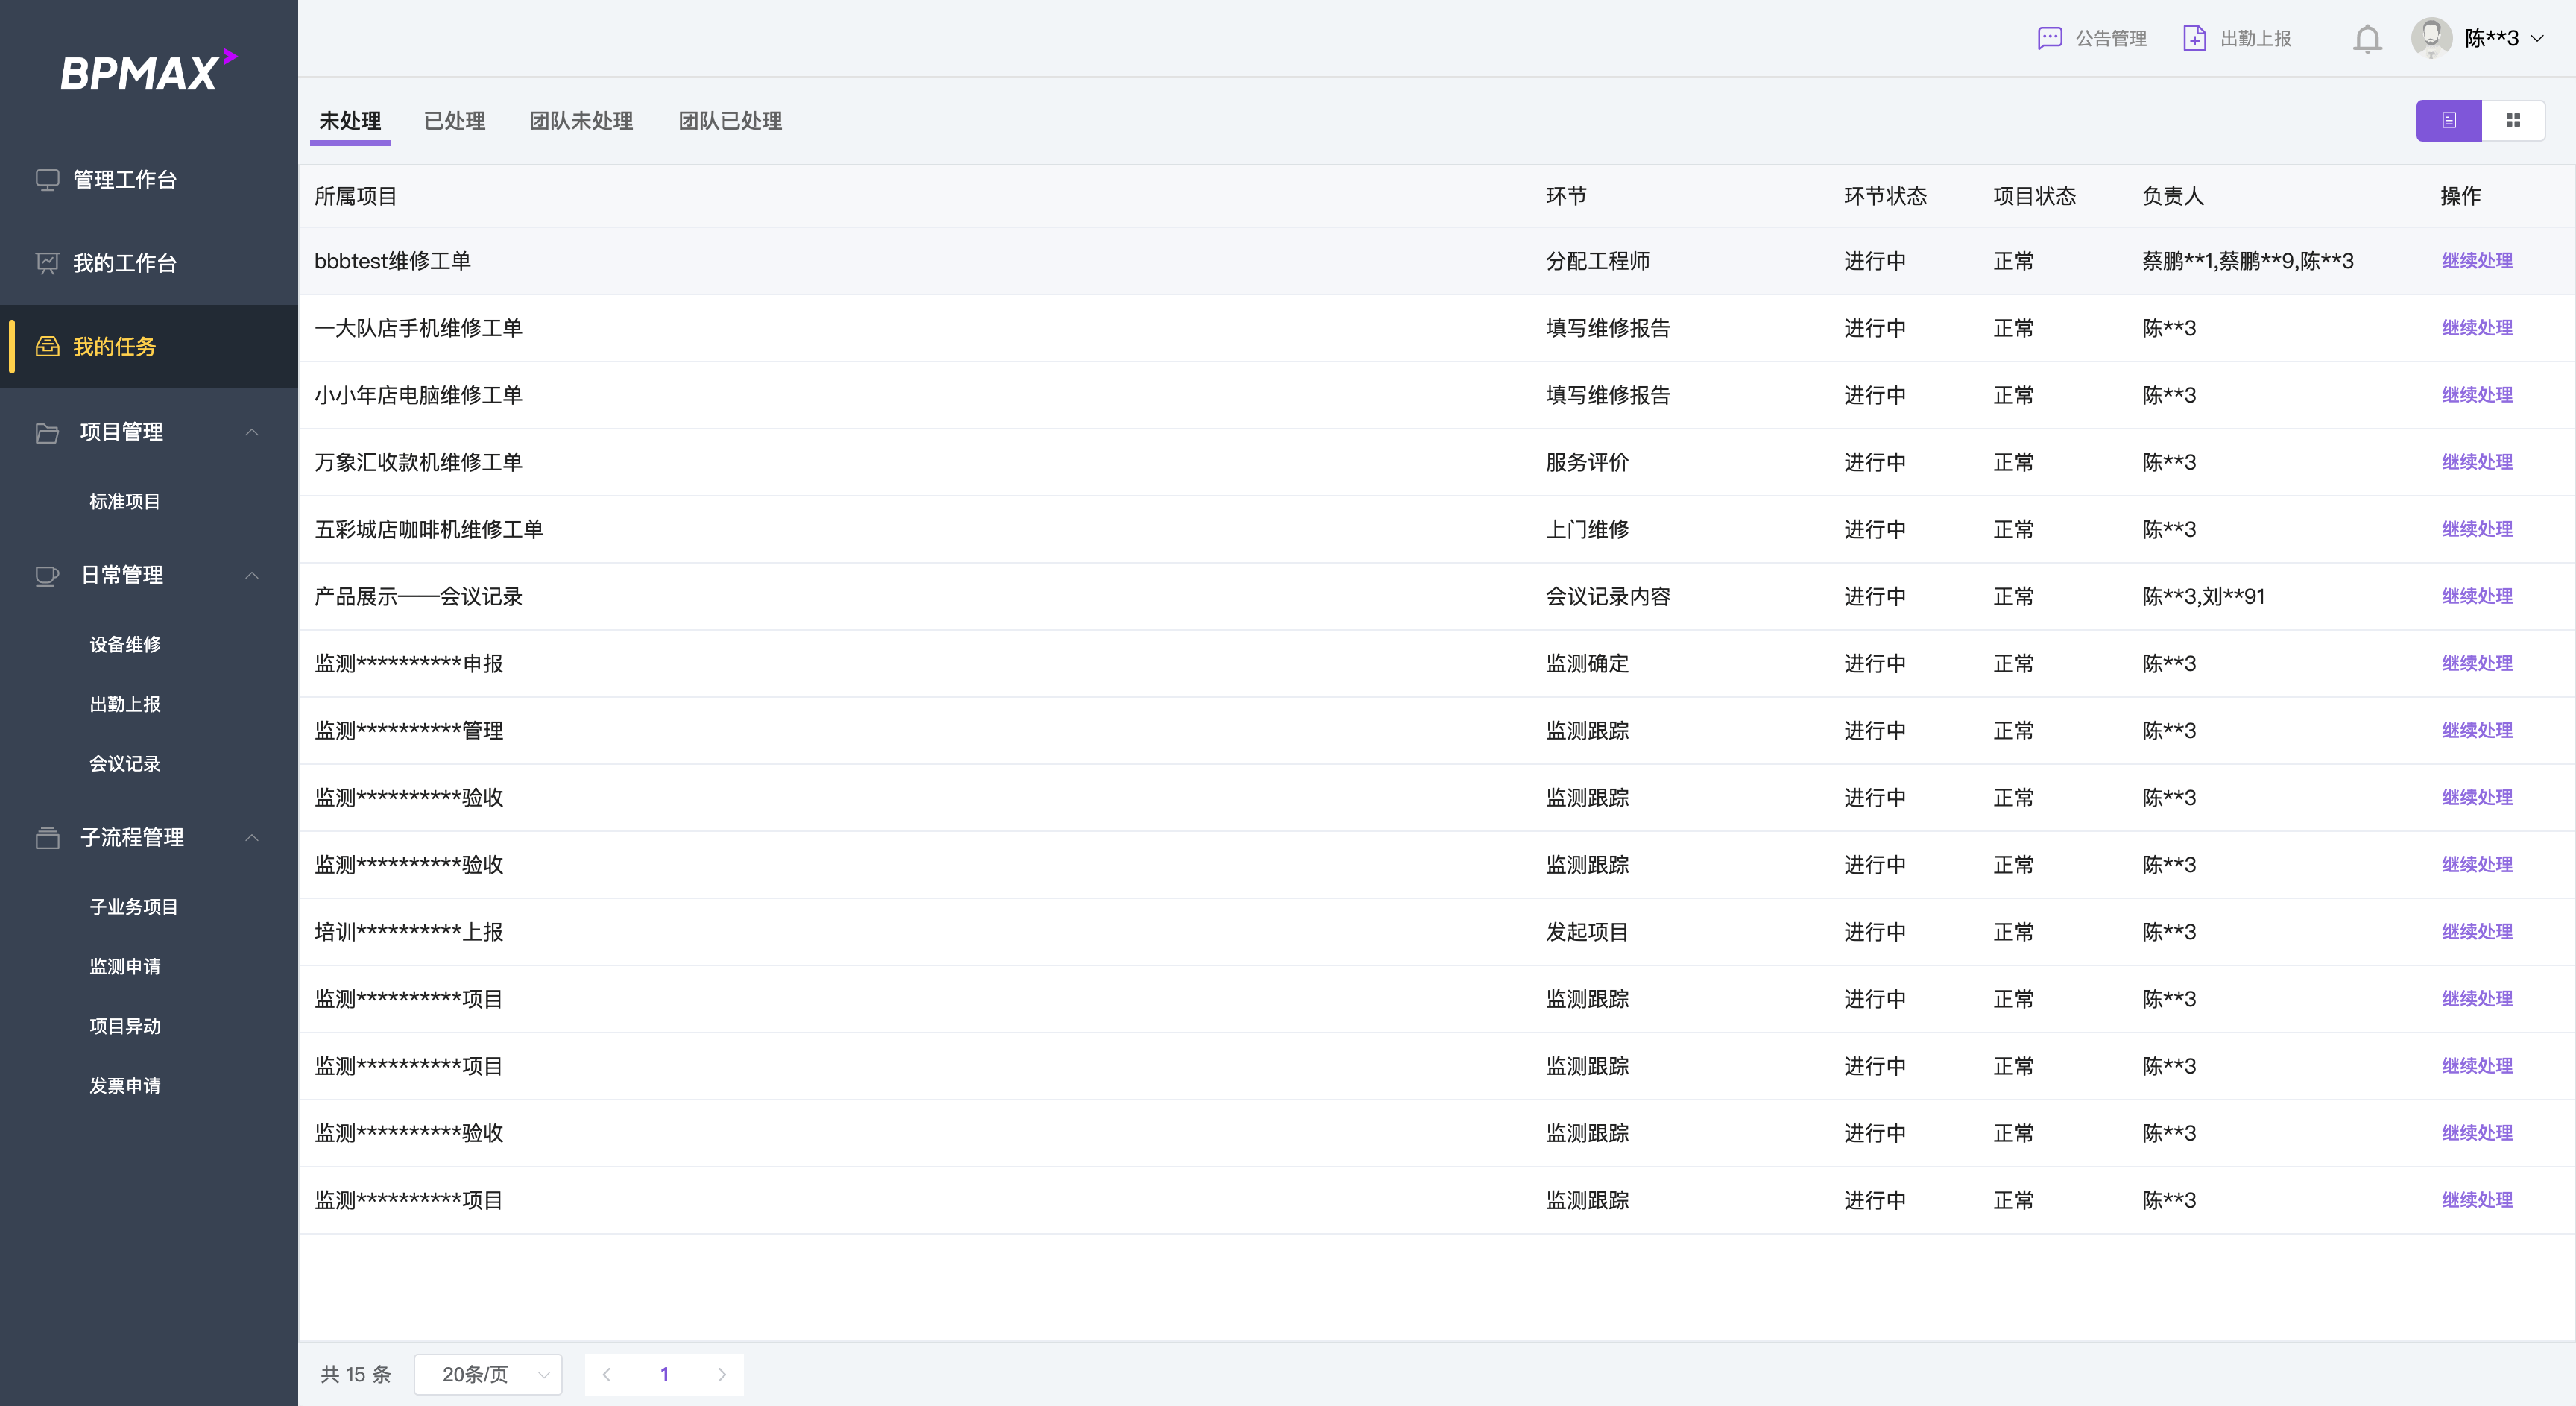Open 出勤上报 sidebar submenu item
The width and height of the screenshot is (2576, 1406).
click(x=125, y=704)
